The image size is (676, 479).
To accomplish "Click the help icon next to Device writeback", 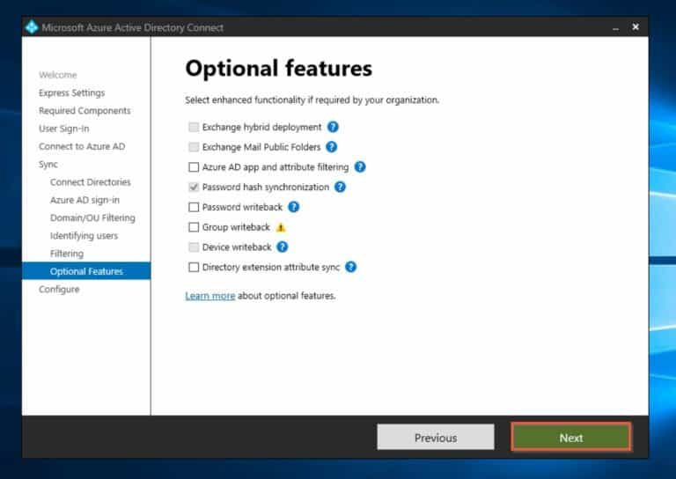I will tap(283, 247).
